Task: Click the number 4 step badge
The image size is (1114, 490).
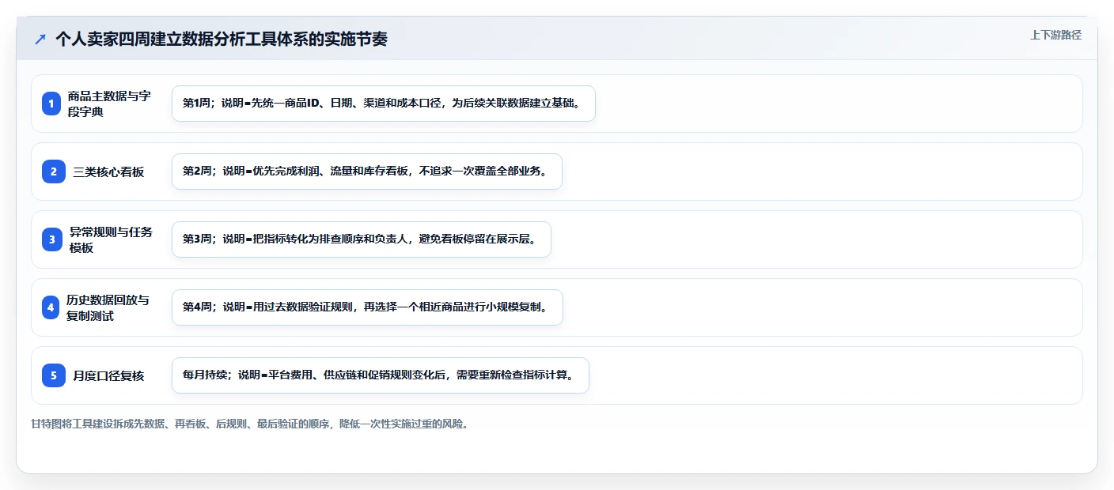Action: 51,307
